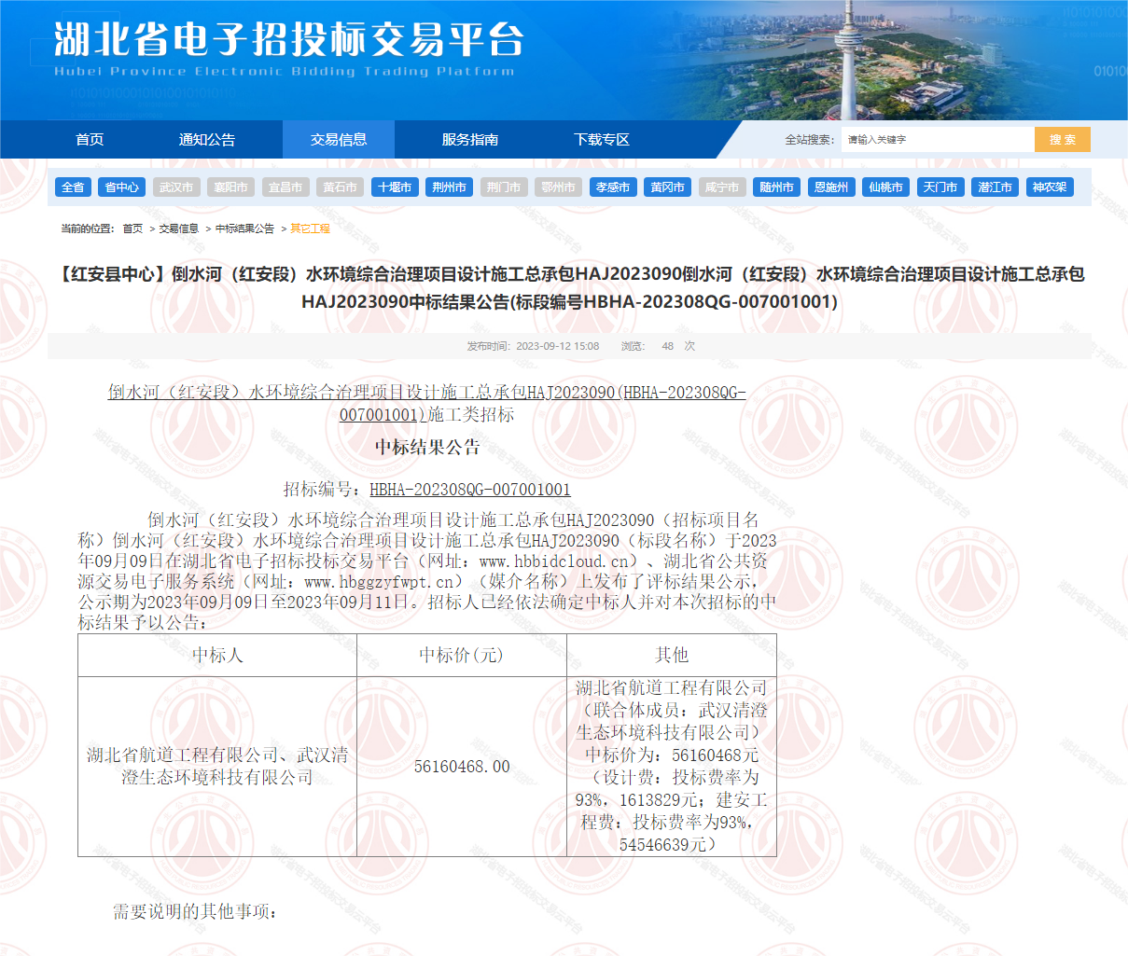Select the 黄石市 region filter
Image resolution: width=1128 pixels, height=956 pixels.
(340, 187)
